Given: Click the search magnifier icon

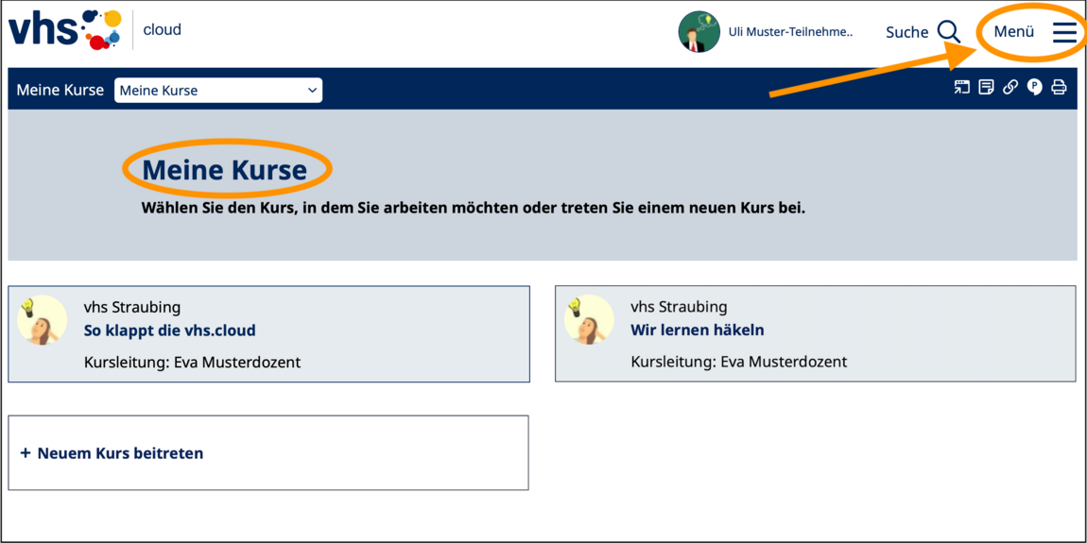Looking at the screenshot, I should 949,32.
